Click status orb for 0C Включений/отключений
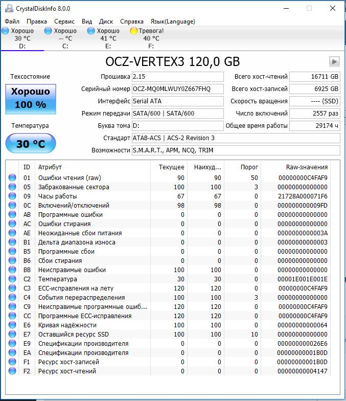 tap(12, 205)
